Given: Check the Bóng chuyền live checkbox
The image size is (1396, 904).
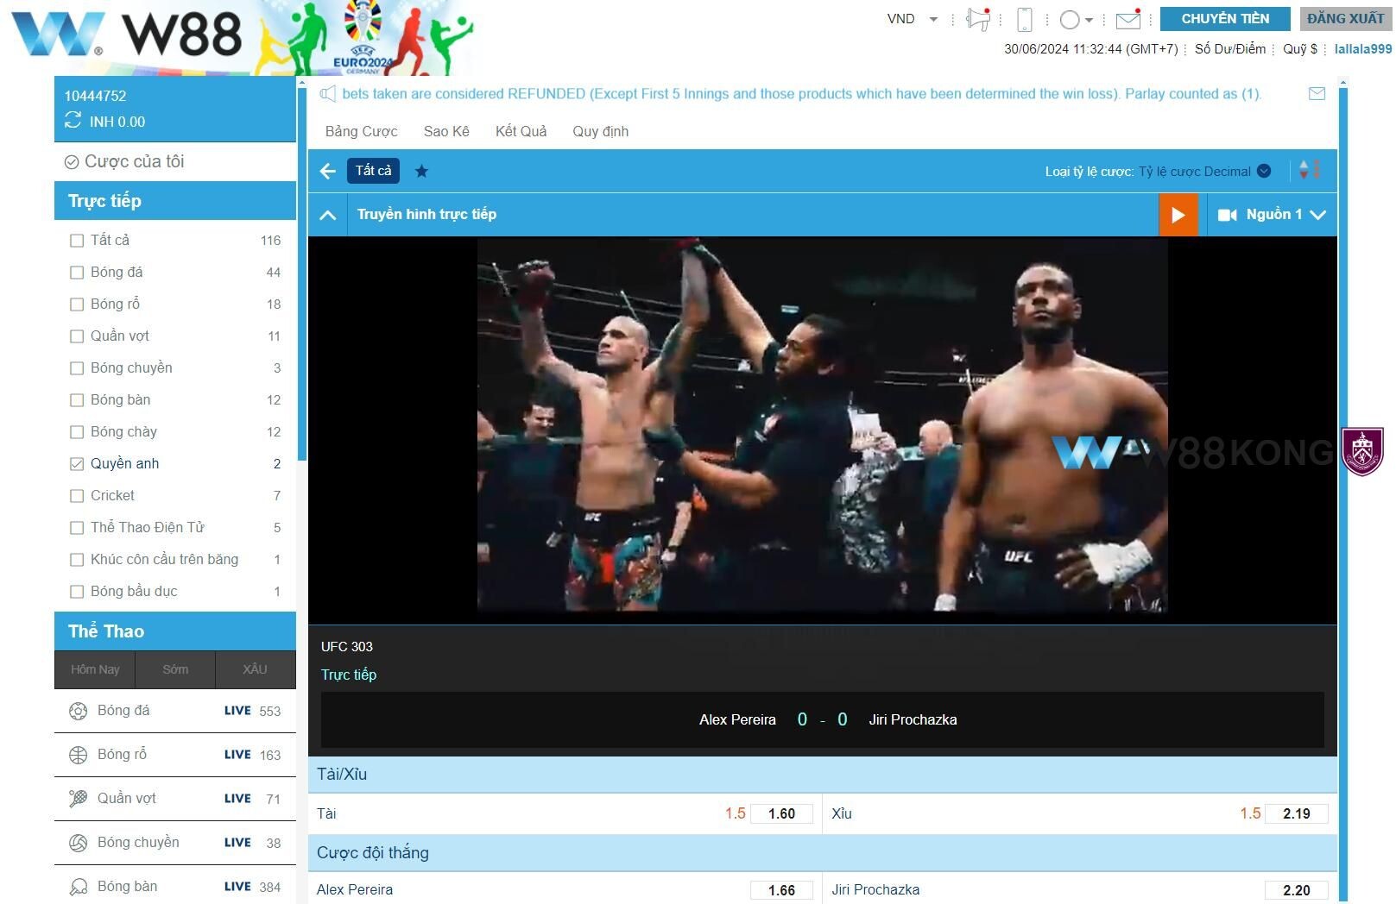Looking at the screenshot, I should coord(77,368).
